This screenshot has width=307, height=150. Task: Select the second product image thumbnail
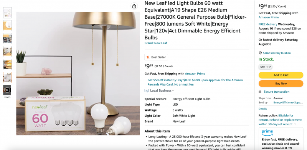point(7,26)
